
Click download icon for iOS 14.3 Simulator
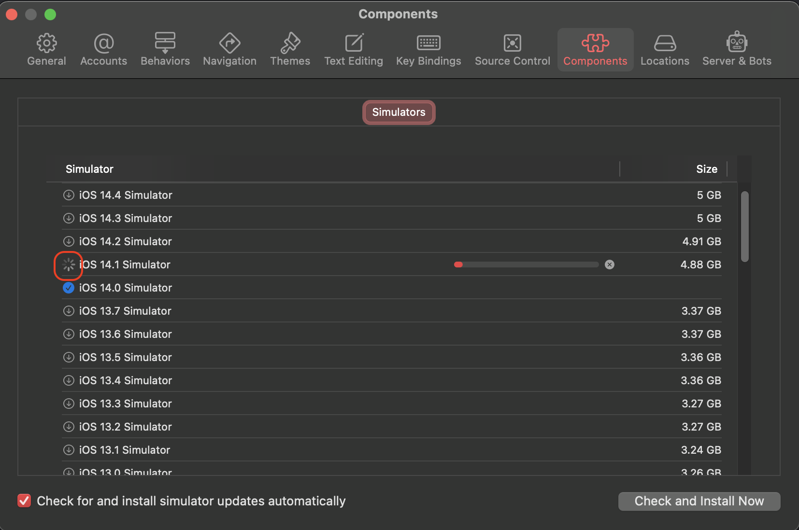tap(69, 218)
